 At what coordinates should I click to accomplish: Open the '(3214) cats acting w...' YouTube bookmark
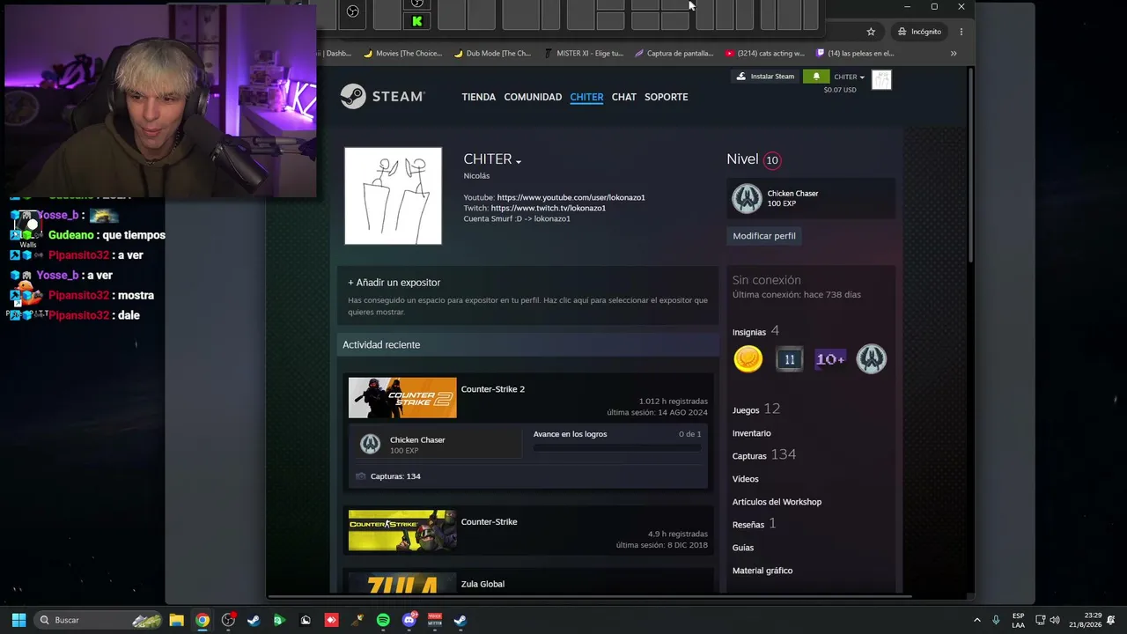[x=764, y=53]
